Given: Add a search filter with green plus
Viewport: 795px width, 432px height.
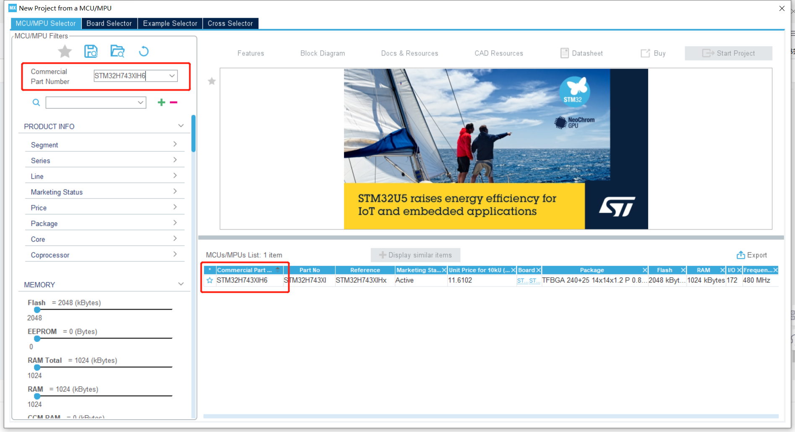Looking at the screenshot, I should (161, 102).
